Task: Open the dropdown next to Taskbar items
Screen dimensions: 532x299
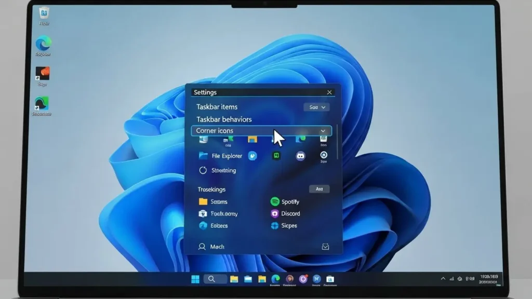Action: (317, 107)
